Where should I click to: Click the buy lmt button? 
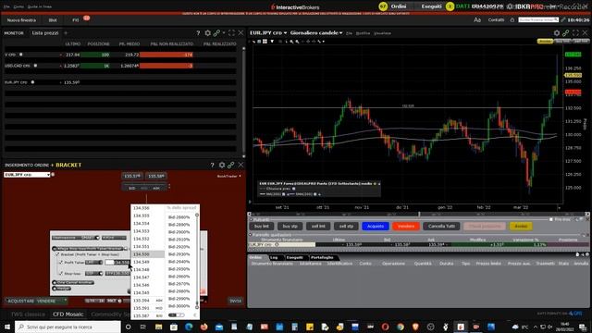click(262, 226)
